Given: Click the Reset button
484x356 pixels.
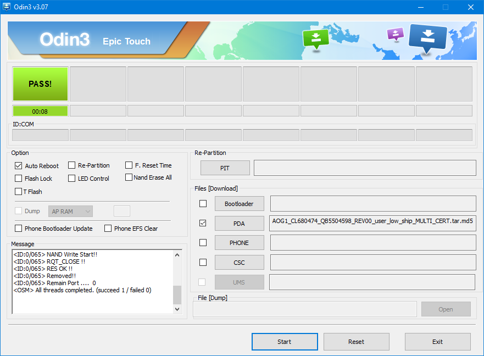Looking at the screenshot, I should [356, 342].
